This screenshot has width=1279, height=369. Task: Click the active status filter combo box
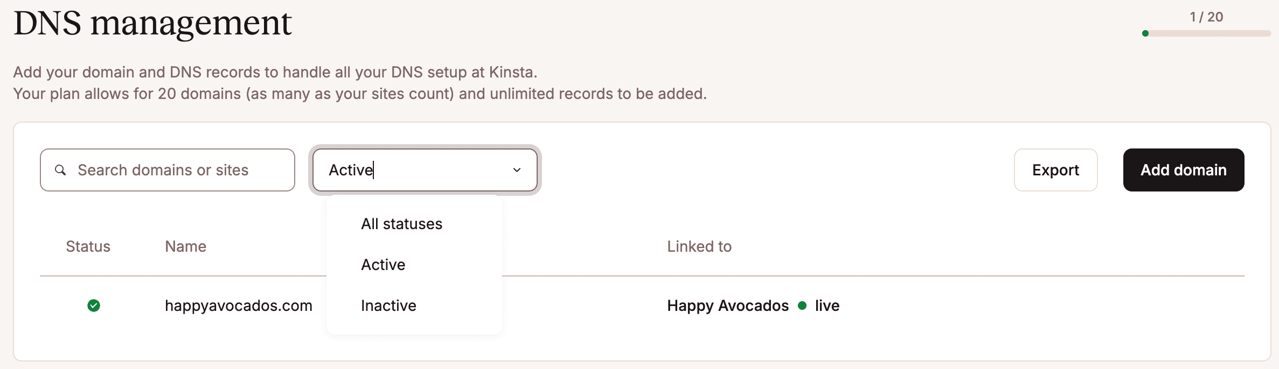pos(425,170)
